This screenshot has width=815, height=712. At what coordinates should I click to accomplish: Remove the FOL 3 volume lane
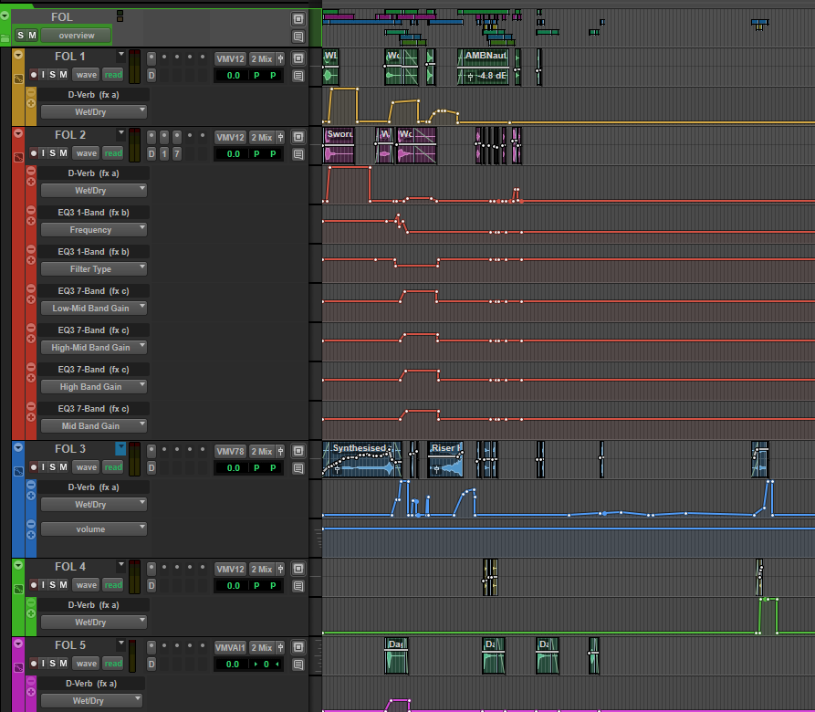tap(31, 524)
